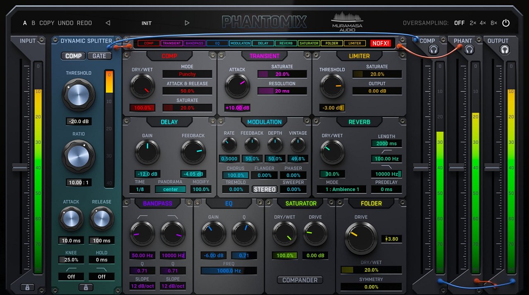This screenshot has width=529, height=295.
Task: Click the OUTPUT channel headphones icon
Action: coord(504,50)
